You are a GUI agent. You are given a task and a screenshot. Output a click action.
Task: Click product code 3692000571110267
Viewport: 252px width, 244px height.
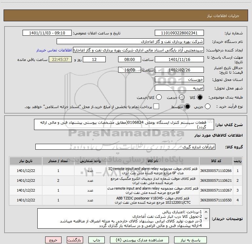click(216, 190)
